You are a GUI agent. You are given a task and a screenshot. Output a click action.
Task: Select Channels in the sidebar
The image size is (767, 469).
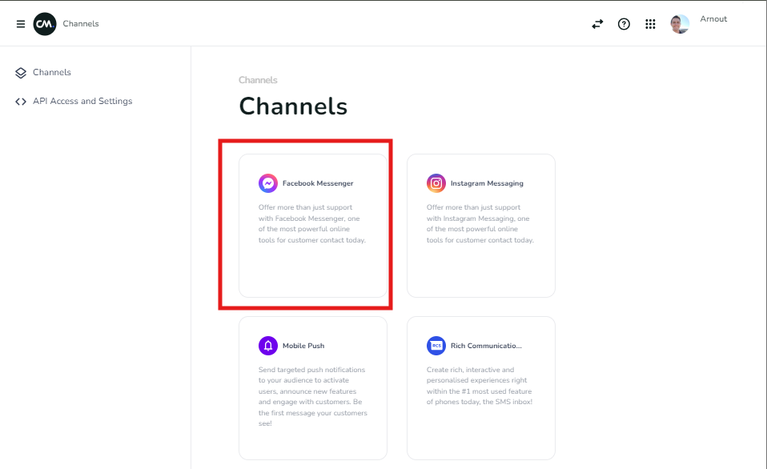(x=51, y=73)
